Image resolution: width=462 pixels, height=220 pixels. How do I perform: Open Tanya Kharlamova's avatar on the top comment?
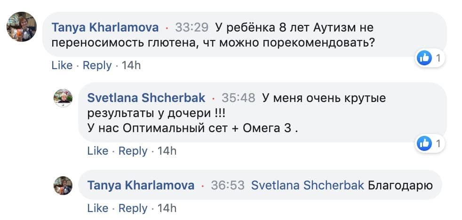(x=21, y=27)
